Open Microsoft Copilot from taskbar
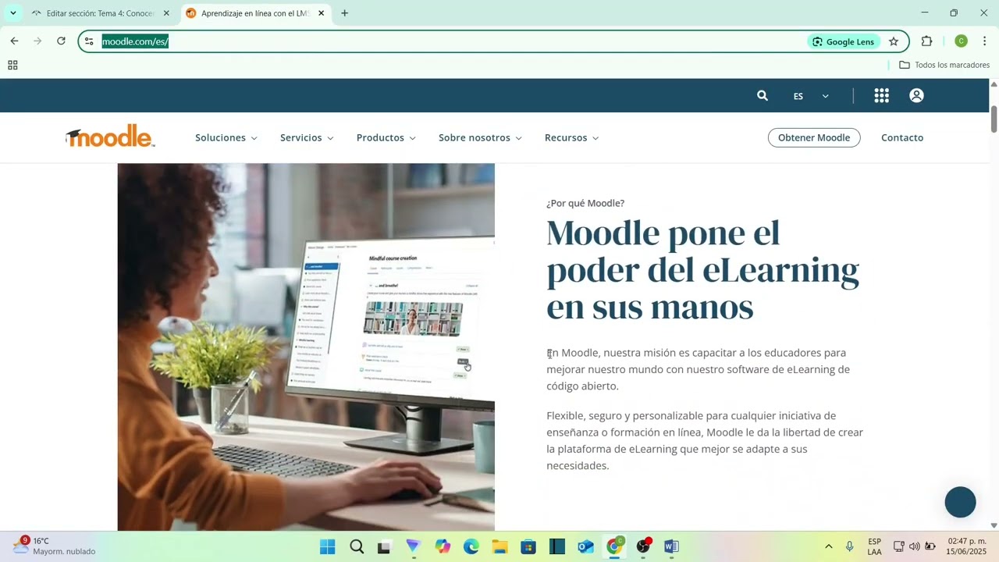Image resolution: width=999 pixels, height=562 pixels. pos(443,546)
